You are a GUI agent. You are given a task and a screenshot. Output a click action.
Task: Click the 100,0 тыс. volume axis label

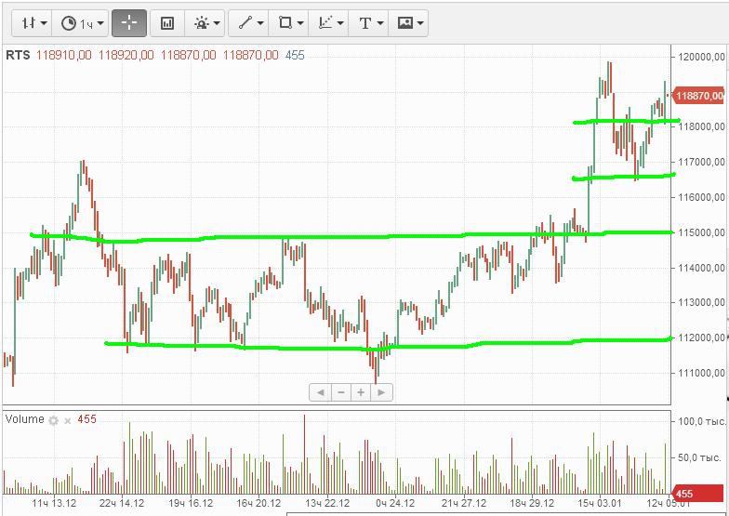click(702, 422)
